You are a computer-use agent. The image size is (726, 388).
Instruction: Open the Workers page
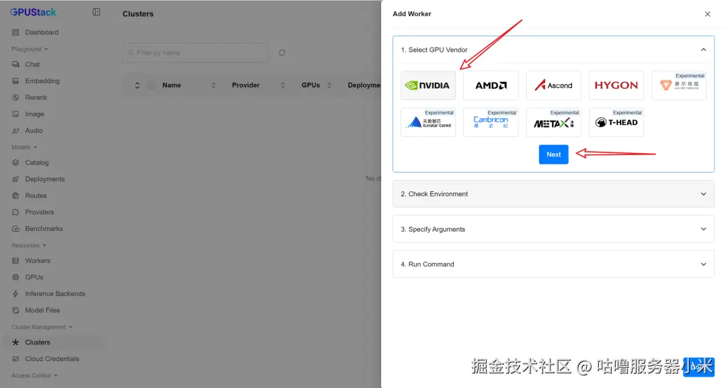click(x=38, y=261)
